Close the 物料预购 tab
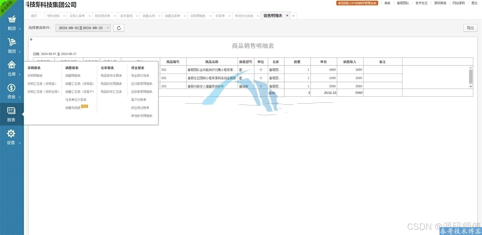 tap(64, 16)
